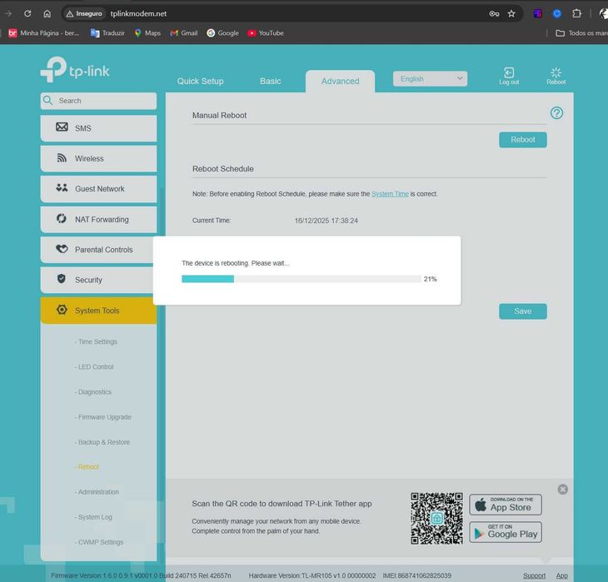Open Wireless menu item
This screenshot has width=608, height=582.
click(x=98, y=158)
